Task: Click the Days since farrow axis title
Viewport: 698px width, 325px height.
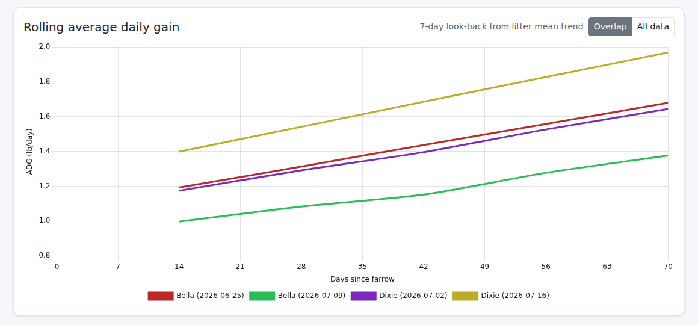Action: pyautogui.click(x=362, y=279)
